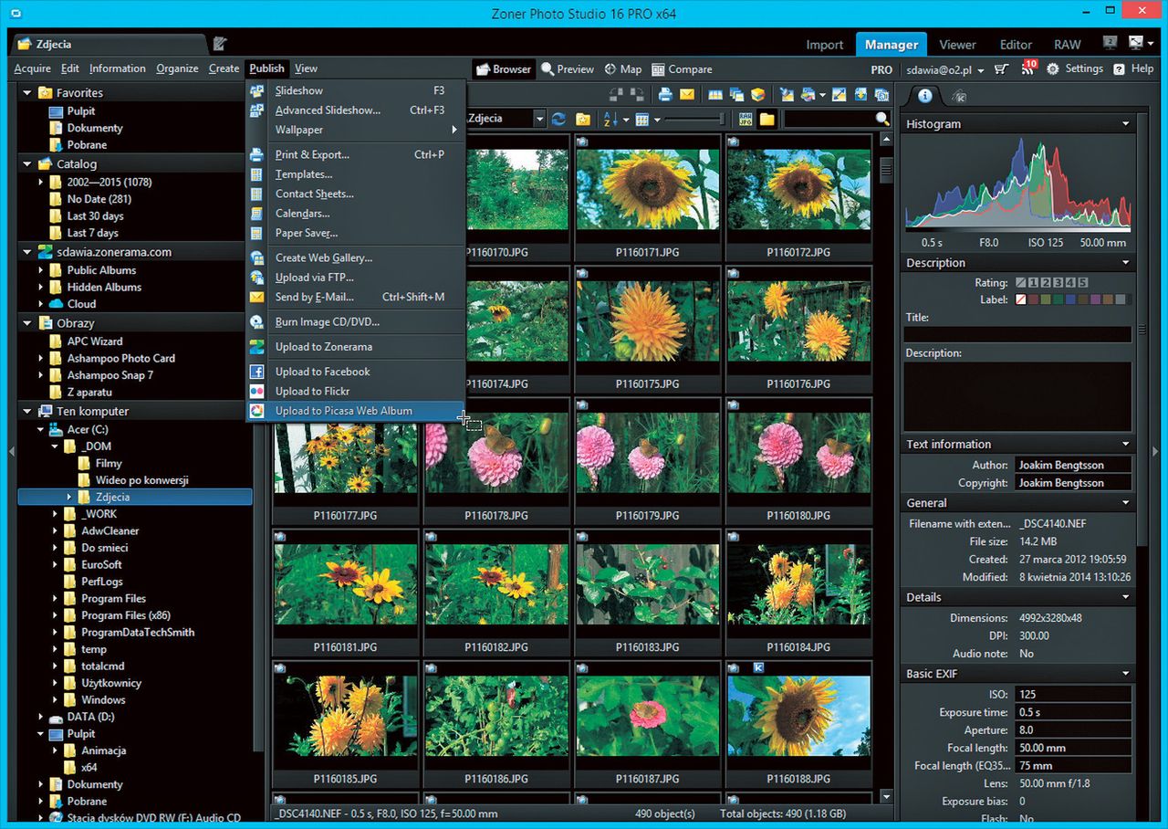Image resolution: width=1168 pixels, height=829 pixels.
Task: Click the Create Web Gallery icon
Action: click(x=257, y=257)
